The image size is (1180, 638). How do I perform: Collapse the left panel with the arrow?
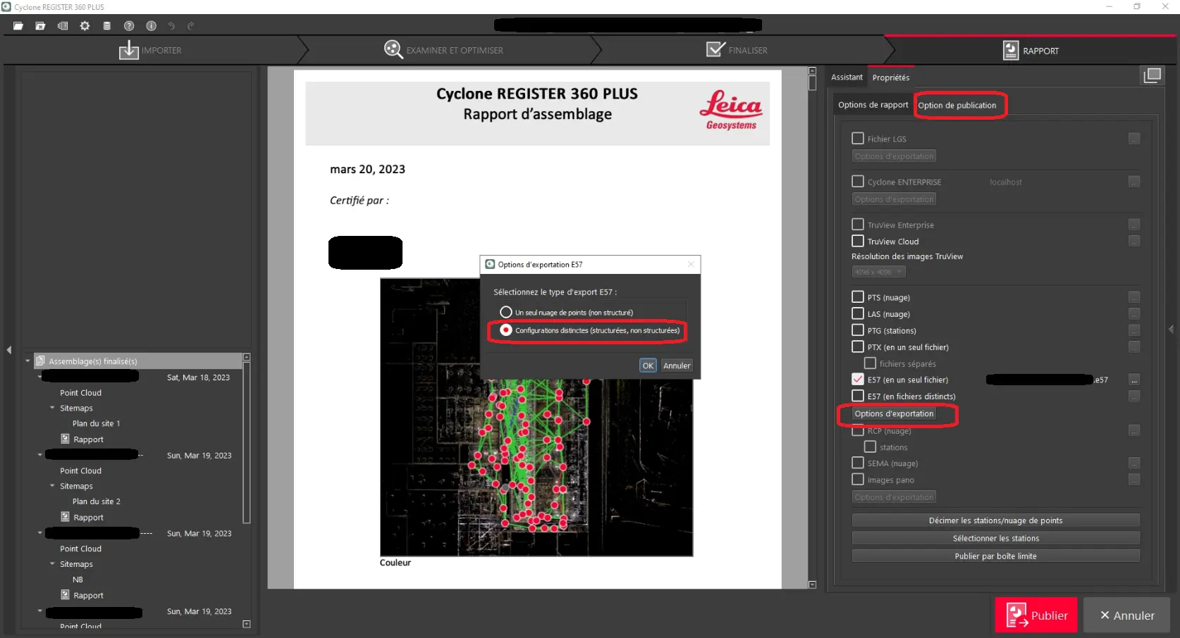(x=8, y=349)
